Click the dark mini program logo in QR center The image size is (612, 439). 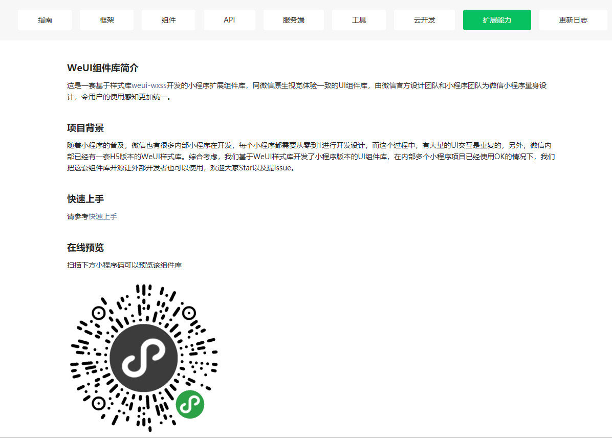pos(144,358)
